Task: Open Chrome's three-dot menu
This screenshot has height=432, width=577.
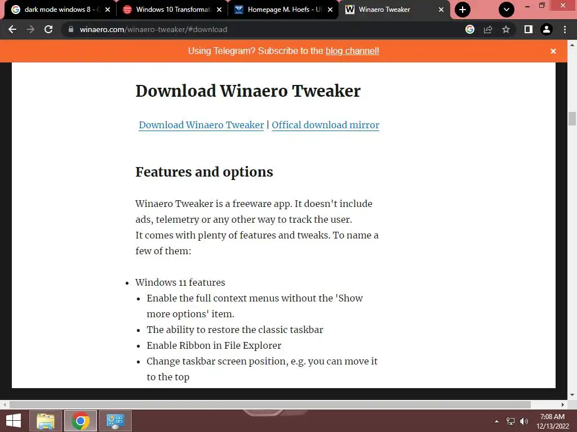Action: [x=565, y=29]
